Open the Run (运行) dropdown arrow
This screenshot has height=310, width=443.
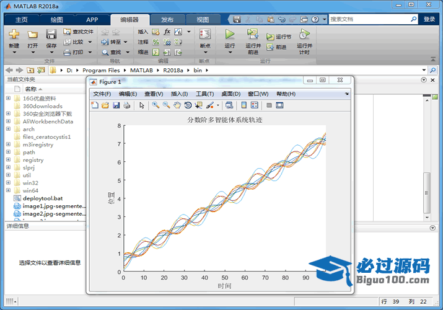coord(230,52)
